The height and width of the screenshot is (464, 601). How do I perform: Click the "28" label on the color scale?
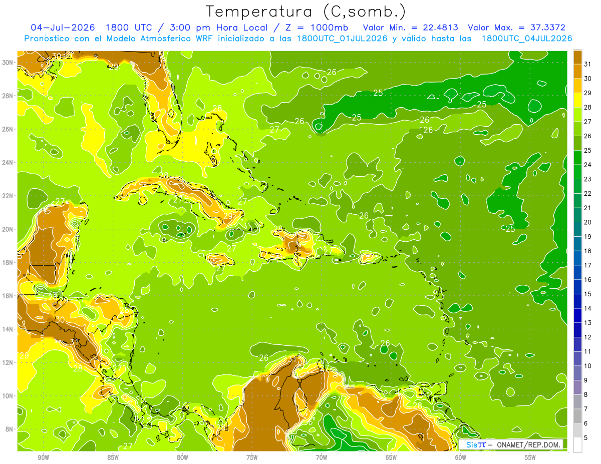(x=588, y=107)
